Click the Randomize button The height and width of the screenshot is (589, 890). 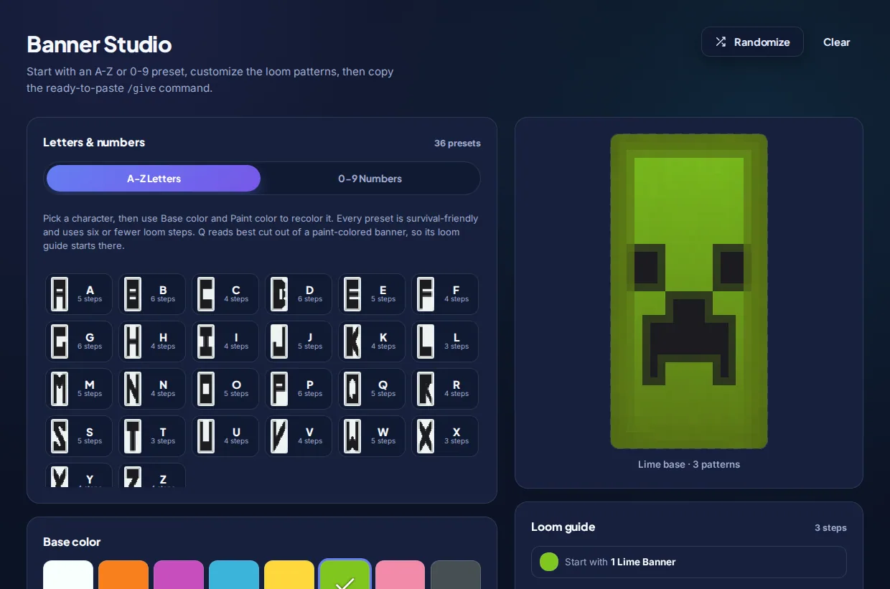point(752,42)
